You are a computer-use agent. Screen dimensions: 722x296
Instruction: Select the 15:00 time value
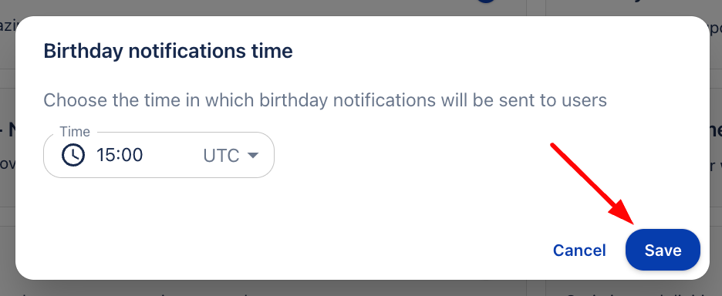point(120,155)
